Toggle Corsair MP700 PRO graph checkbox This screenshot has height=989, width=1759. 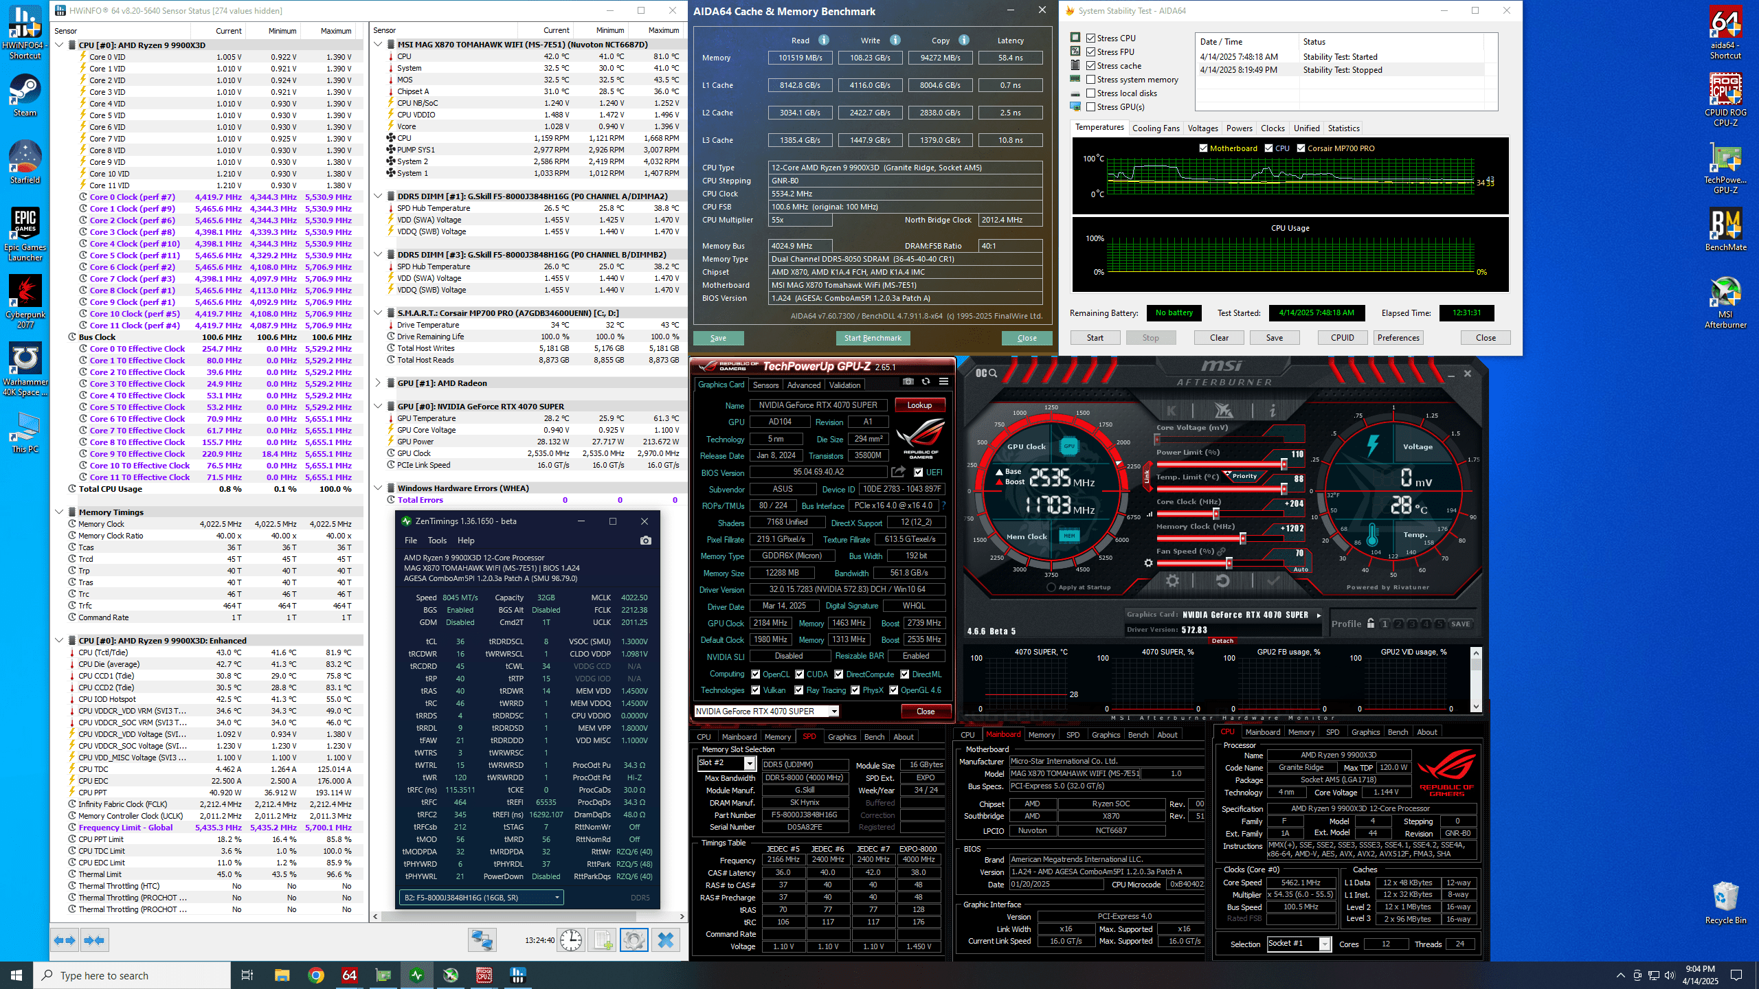coord(1301,148)
